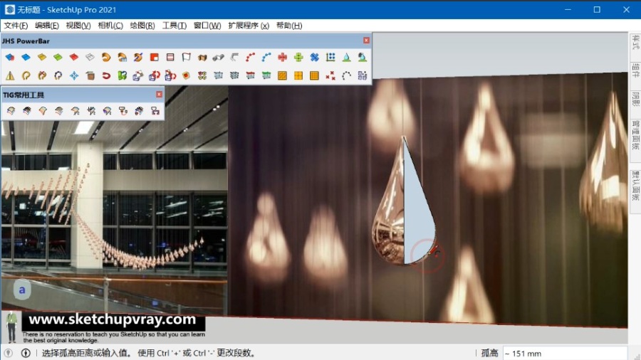This screenshot has height=360, width=641.
Task: Open the 阴影 tray tab
Action: tap(635, 98)
